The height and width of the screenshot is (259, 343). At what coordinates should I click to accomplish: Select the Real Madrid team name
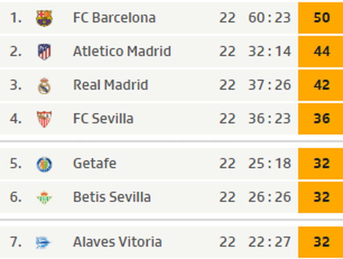click(x=111, y=85)
